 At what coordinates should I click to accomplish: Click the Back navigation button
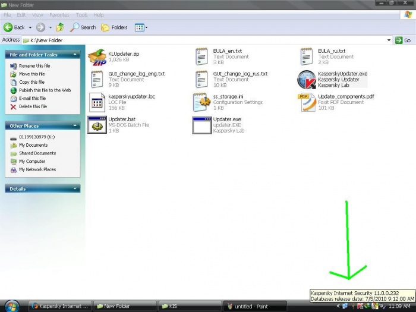(14, 27)
